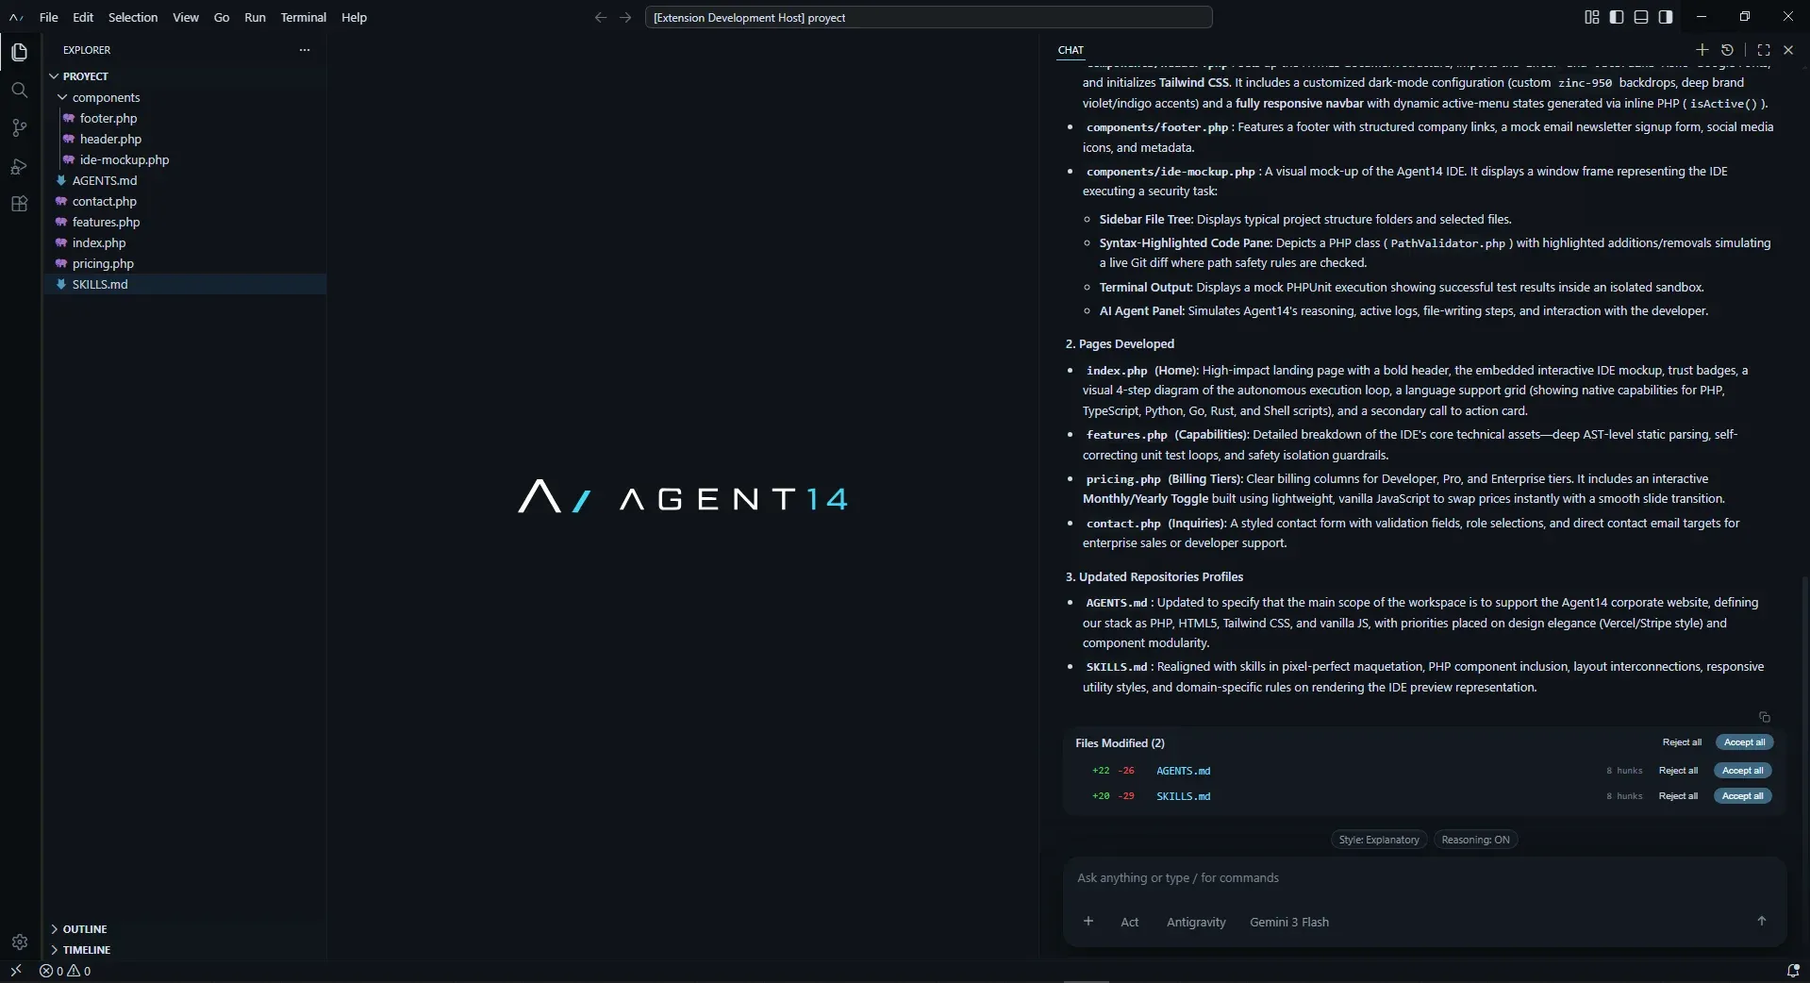The height and width of the screenshot is (983, 1810).
Task: Open SKILLS.md in modified files list
Action: coord(1183,796)
